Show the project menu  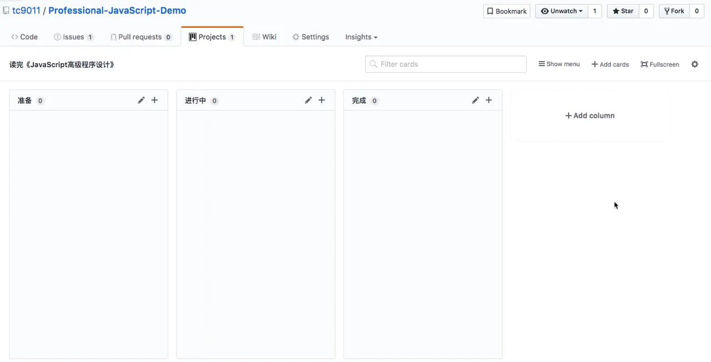point(559,64)
